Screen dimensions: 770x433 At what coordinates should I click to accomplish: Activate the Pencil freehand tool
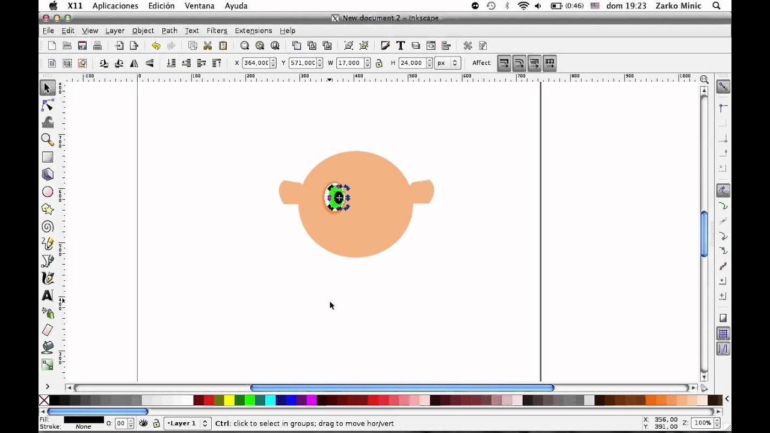tap(48, 244)
